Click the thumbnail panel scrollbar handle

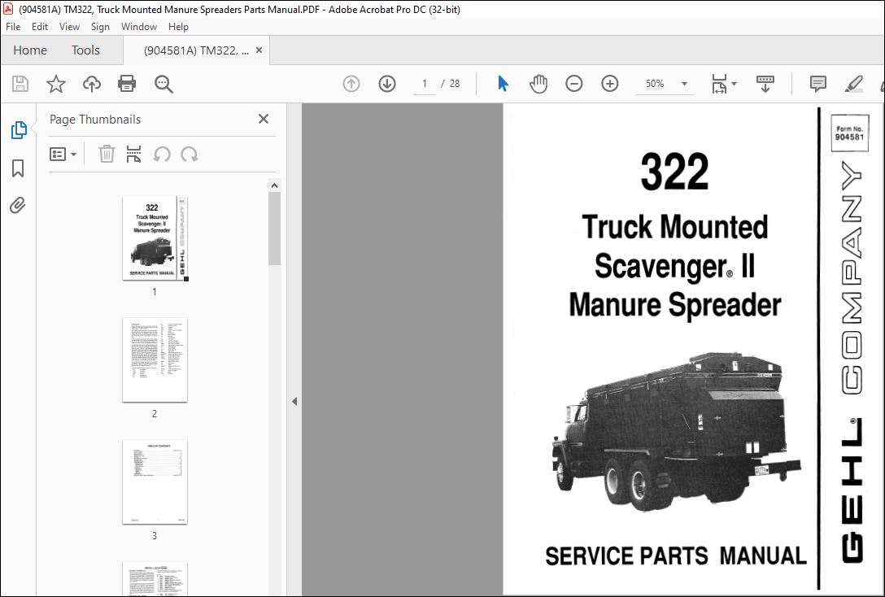click(274, 229)
